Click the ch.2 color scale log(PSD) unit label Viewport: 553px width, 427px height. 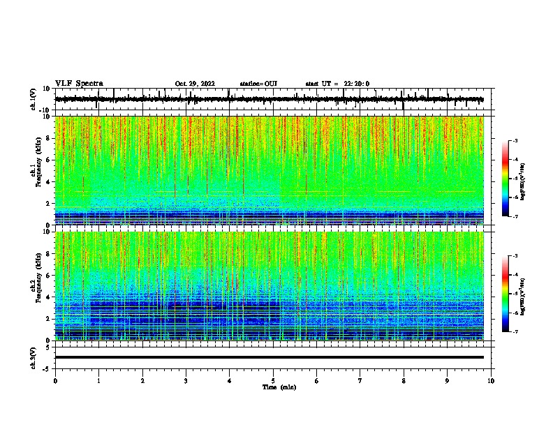[x=522, y=297]
